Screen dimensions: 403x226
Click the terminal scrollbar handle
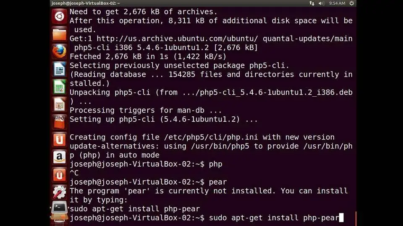(356, 218)
